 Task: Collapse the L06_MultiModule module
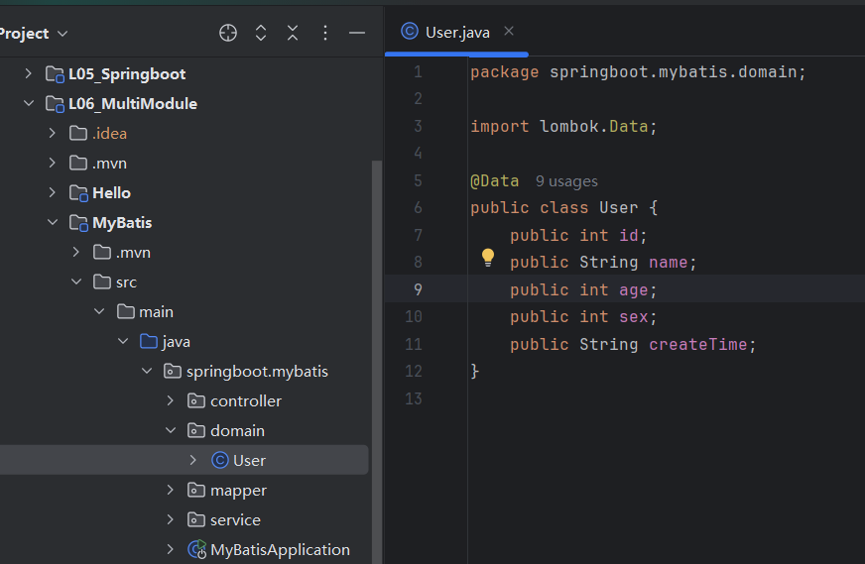click(x=28, y=103)
